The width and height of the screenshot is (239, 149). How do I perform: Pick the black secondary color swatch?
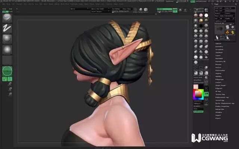point(201,86)
